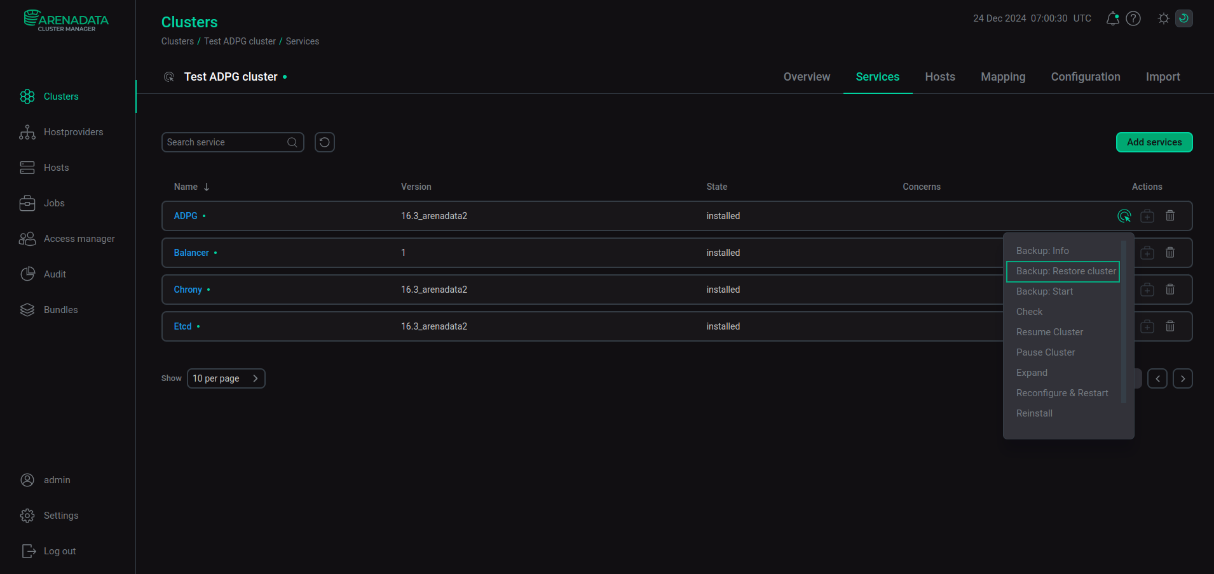Screen dimensions: 1214x574
Task: Sort the table by the Name column
Action: click(x=191, y=187)
